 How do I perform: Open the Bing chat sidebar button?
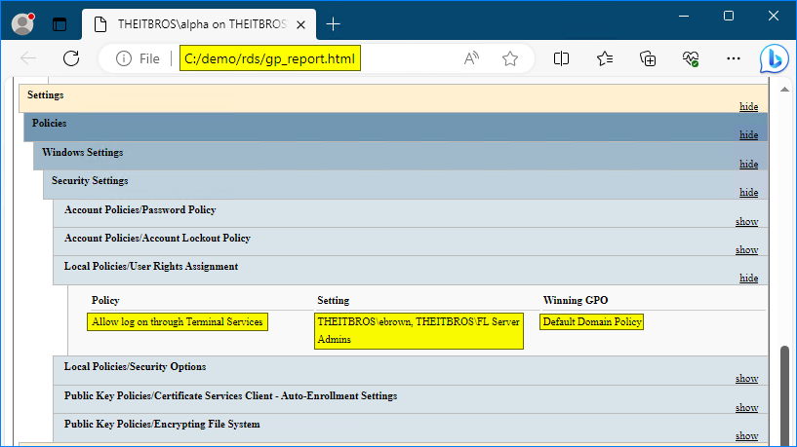click(775, 58)
